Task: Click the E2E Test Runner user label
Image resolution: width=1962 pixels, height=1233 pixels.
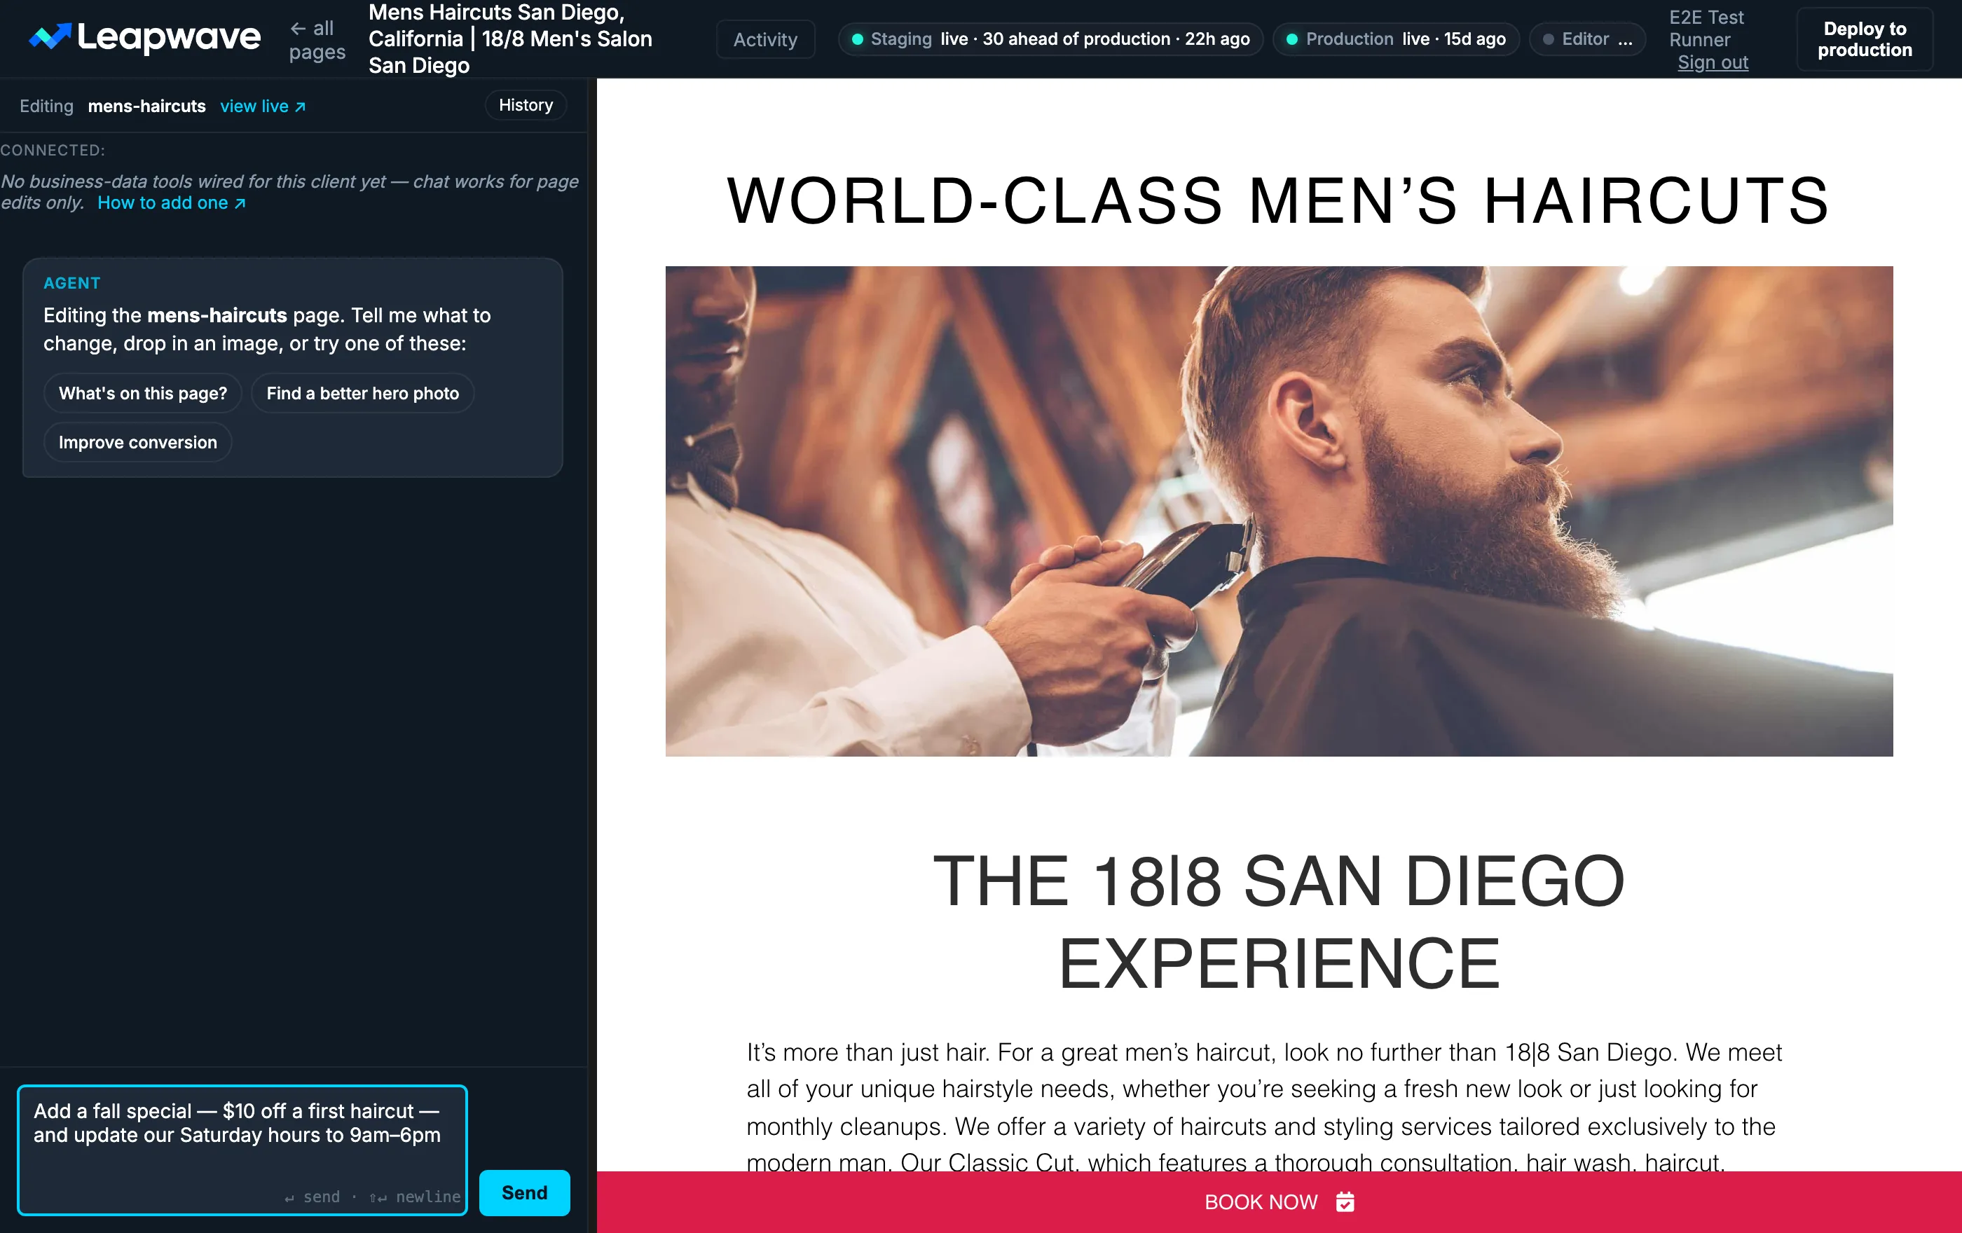Action: point(1706,29)
